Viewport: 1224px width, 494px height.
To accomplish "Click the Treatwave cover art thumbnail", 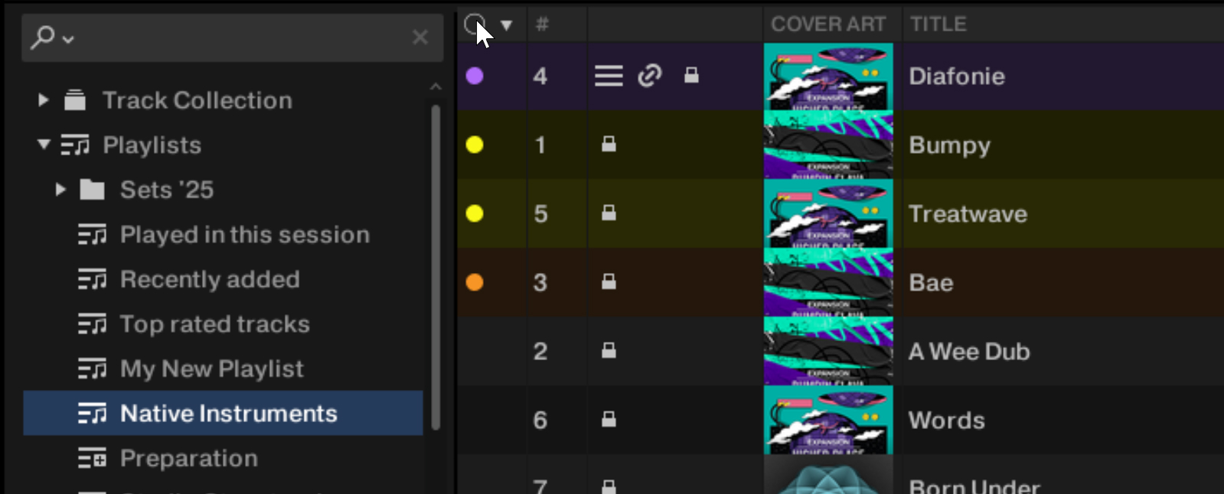I will [828, 213].
